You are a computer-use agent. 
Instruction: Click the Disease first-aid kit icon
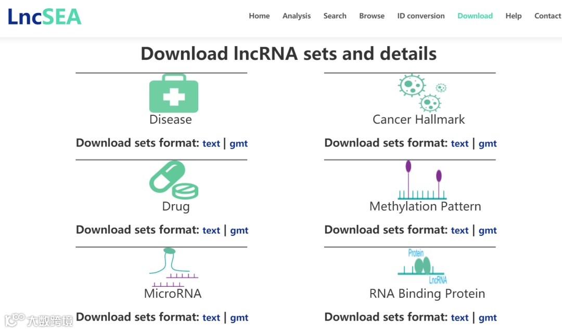(173, 94)
